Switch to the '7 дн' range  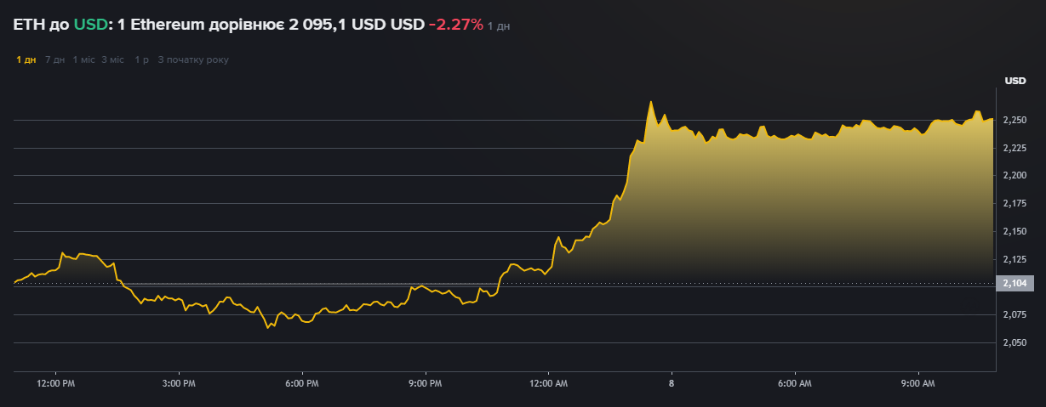point(54,59)
